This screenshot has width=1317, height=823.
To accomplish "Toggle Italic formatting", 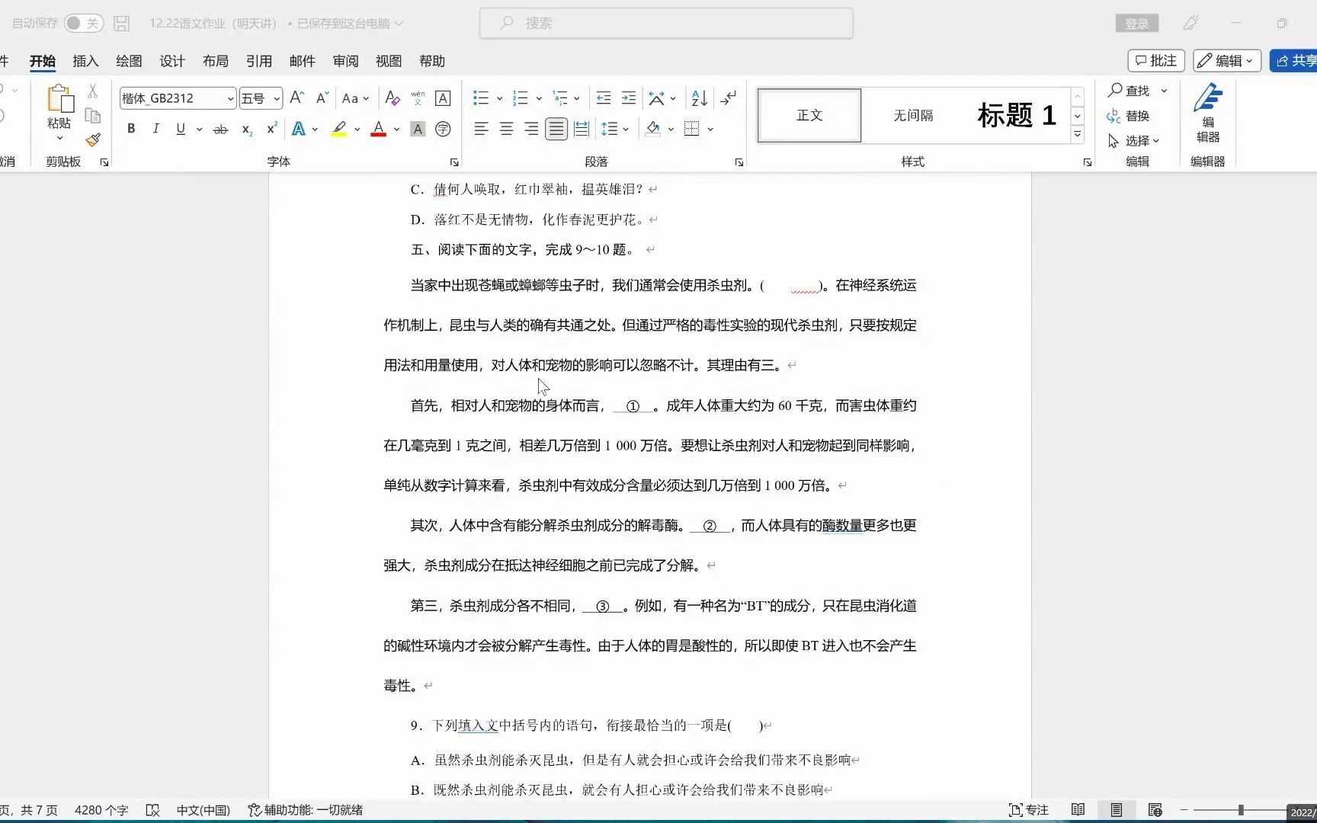I will (x=155, y=129).
